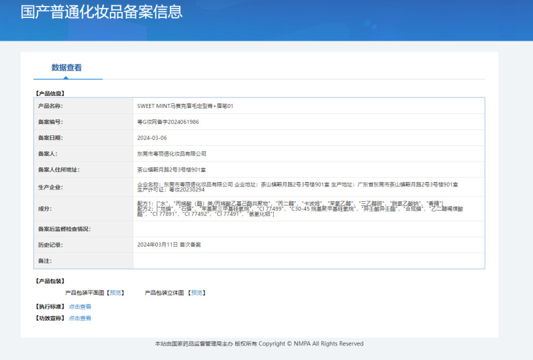The image size is (533, 360).
Task: Click the 成分 ingredient list text
Action: pyautogui.click(x=300, y=209)
